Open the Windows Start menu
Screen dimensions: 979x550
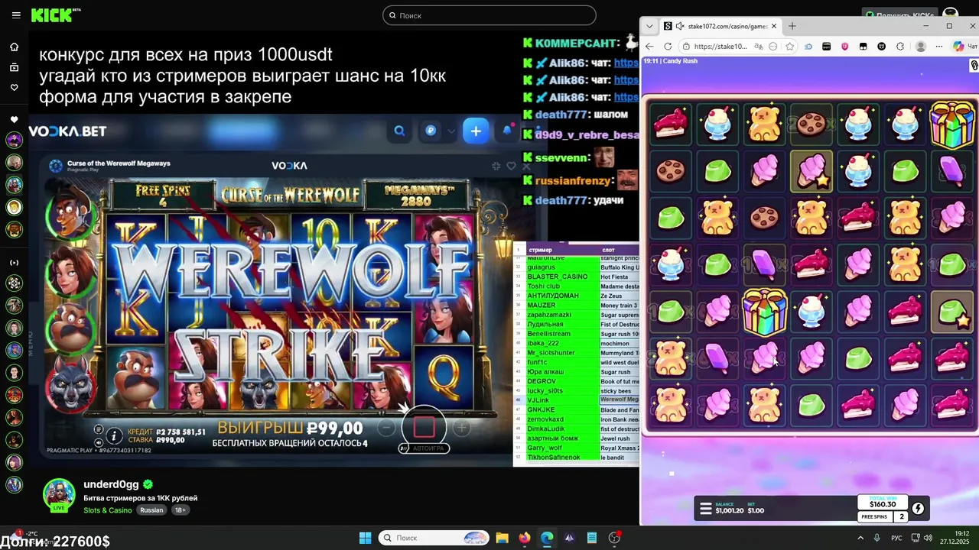click(365, 538)
